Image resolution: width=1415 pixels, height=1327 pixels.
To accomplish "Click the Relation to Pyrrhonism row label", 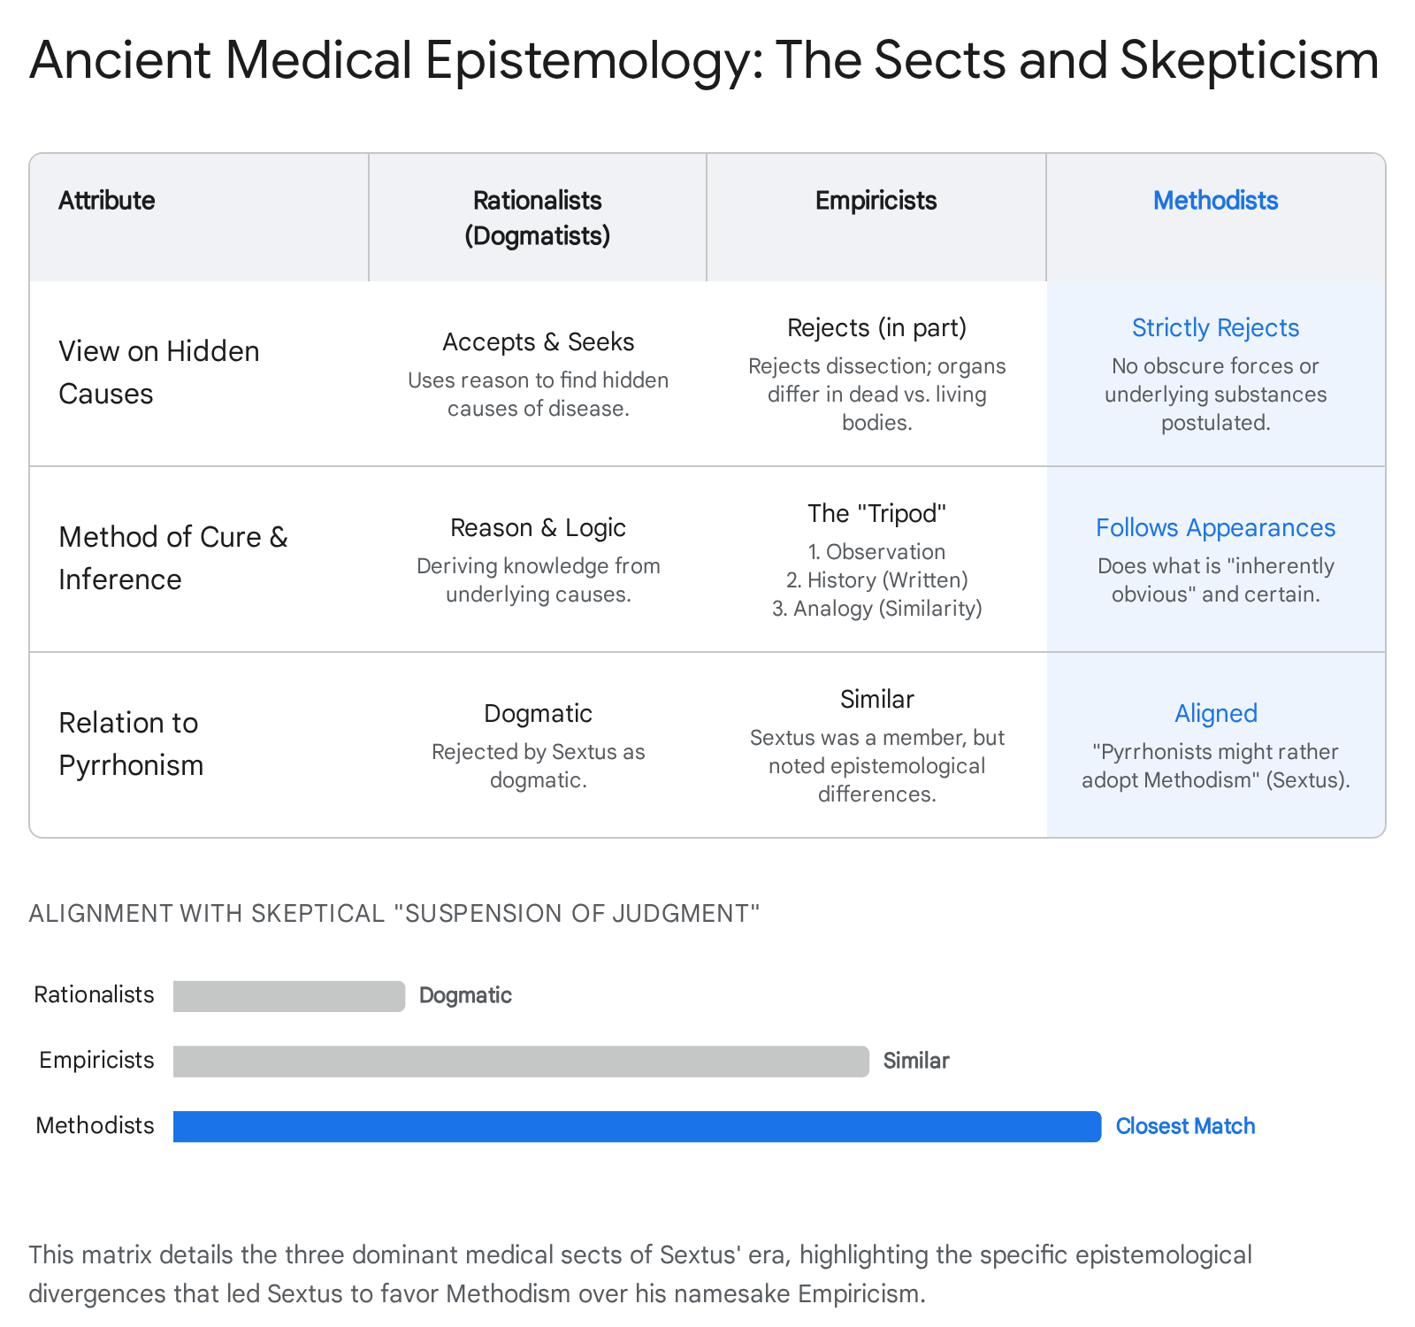I will 131,744.
